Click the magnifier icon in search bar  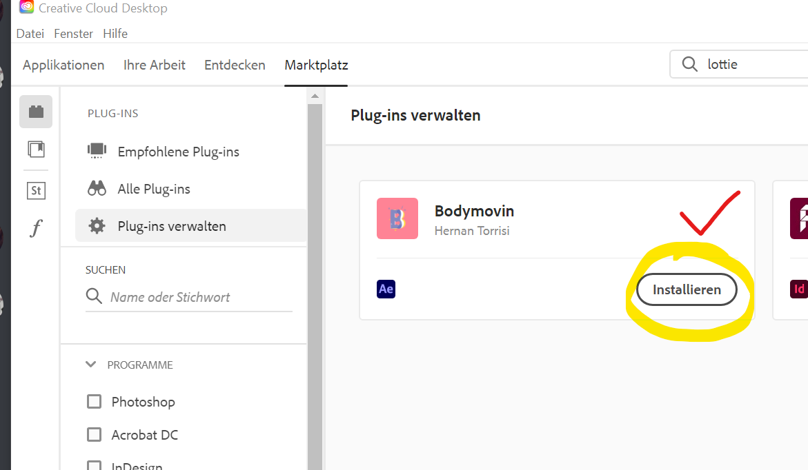(689, 63)
